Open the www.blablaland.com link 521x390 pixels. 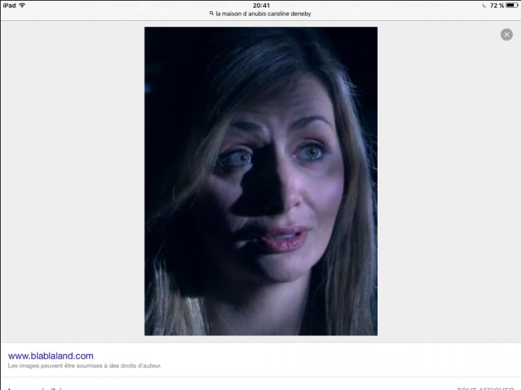(51, 356)
